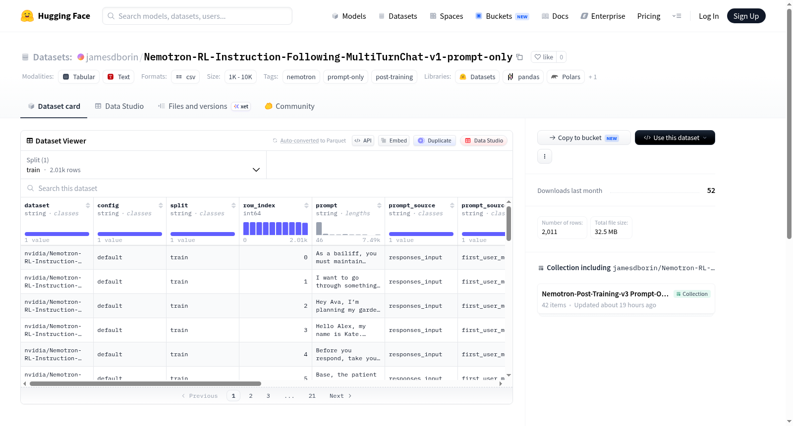Open the jamesdborin user avatar
Viewport: 793px width, 426px height.
[x=81, y=57]
